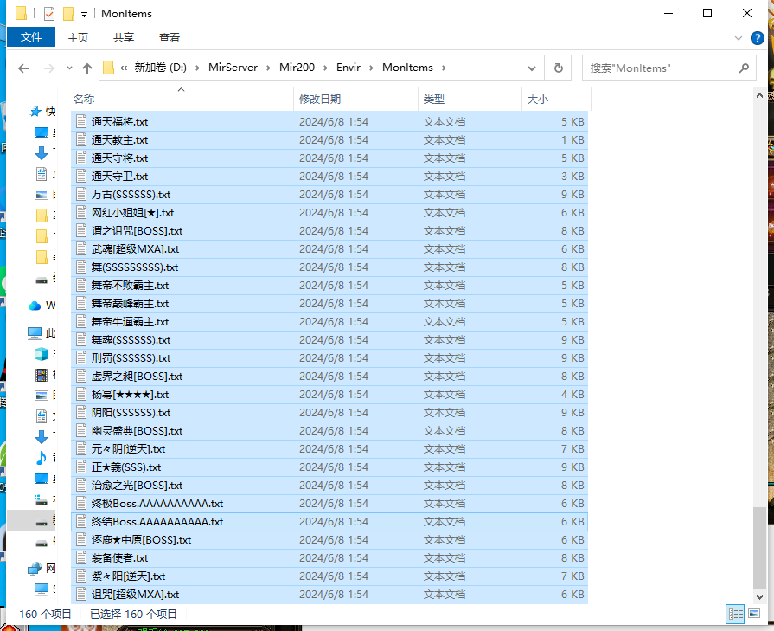Go up one folder level arrow

tap(87, 68)
